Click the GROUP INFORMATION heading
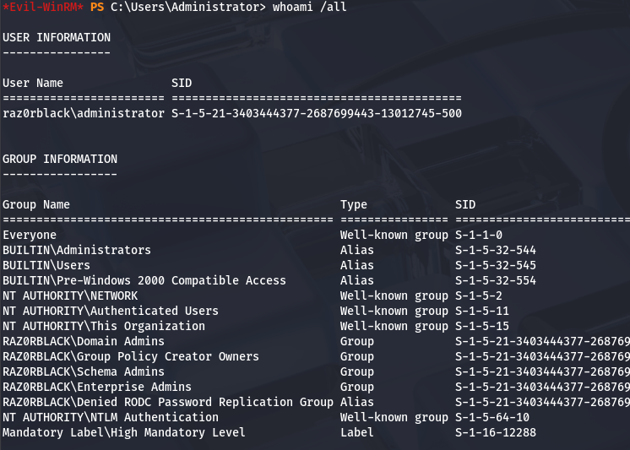Viewport: 630px width, 450px height. pos(60,159)
